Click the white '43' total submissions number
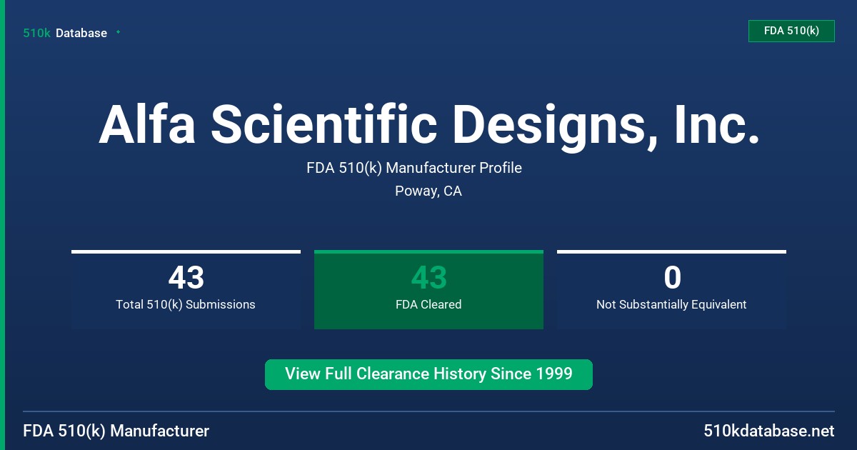This screenshot has width=857, height=450. pos(186,278)
